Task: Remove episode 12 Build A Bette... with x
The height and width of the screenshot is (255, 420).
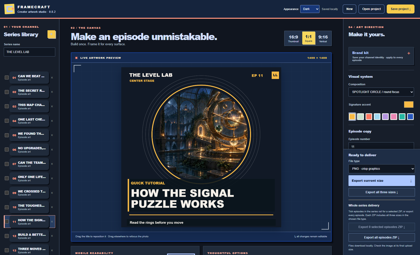Action: tap(52, 236)
